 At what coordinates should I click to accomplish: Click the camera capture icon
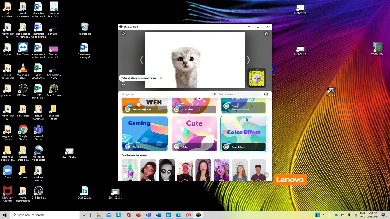pos(123,85)
